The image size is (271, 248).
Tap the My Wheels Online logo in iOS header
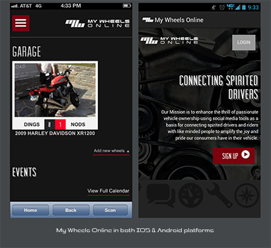click(97, 23)
